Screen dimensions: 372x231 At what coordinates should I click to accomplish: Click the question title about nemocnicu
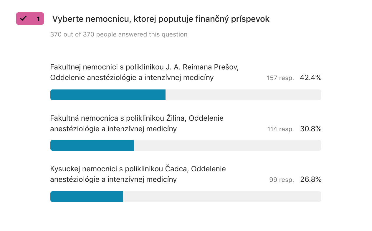coord(161,19)
